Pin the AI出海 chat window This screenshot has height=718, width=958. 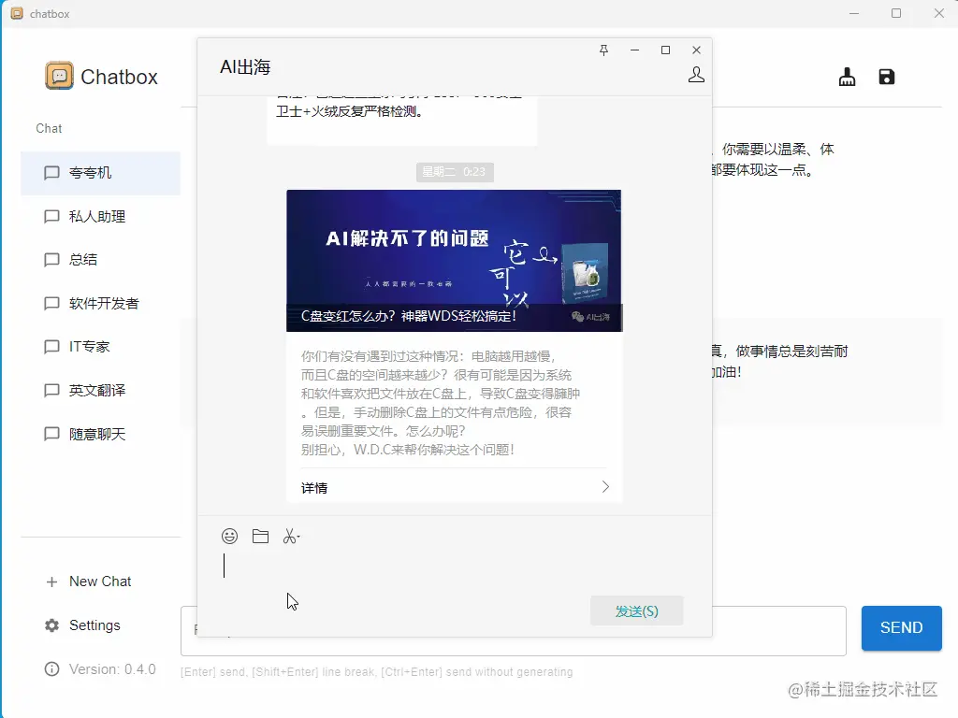(603, 50)
